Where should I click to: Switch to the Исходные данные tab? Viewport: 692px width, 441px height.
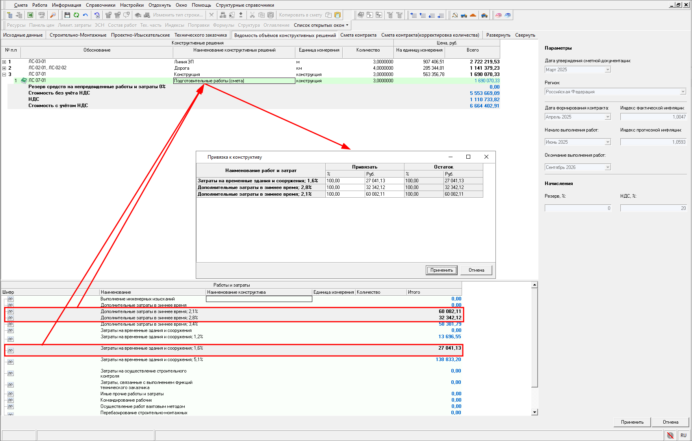point(23,35)
